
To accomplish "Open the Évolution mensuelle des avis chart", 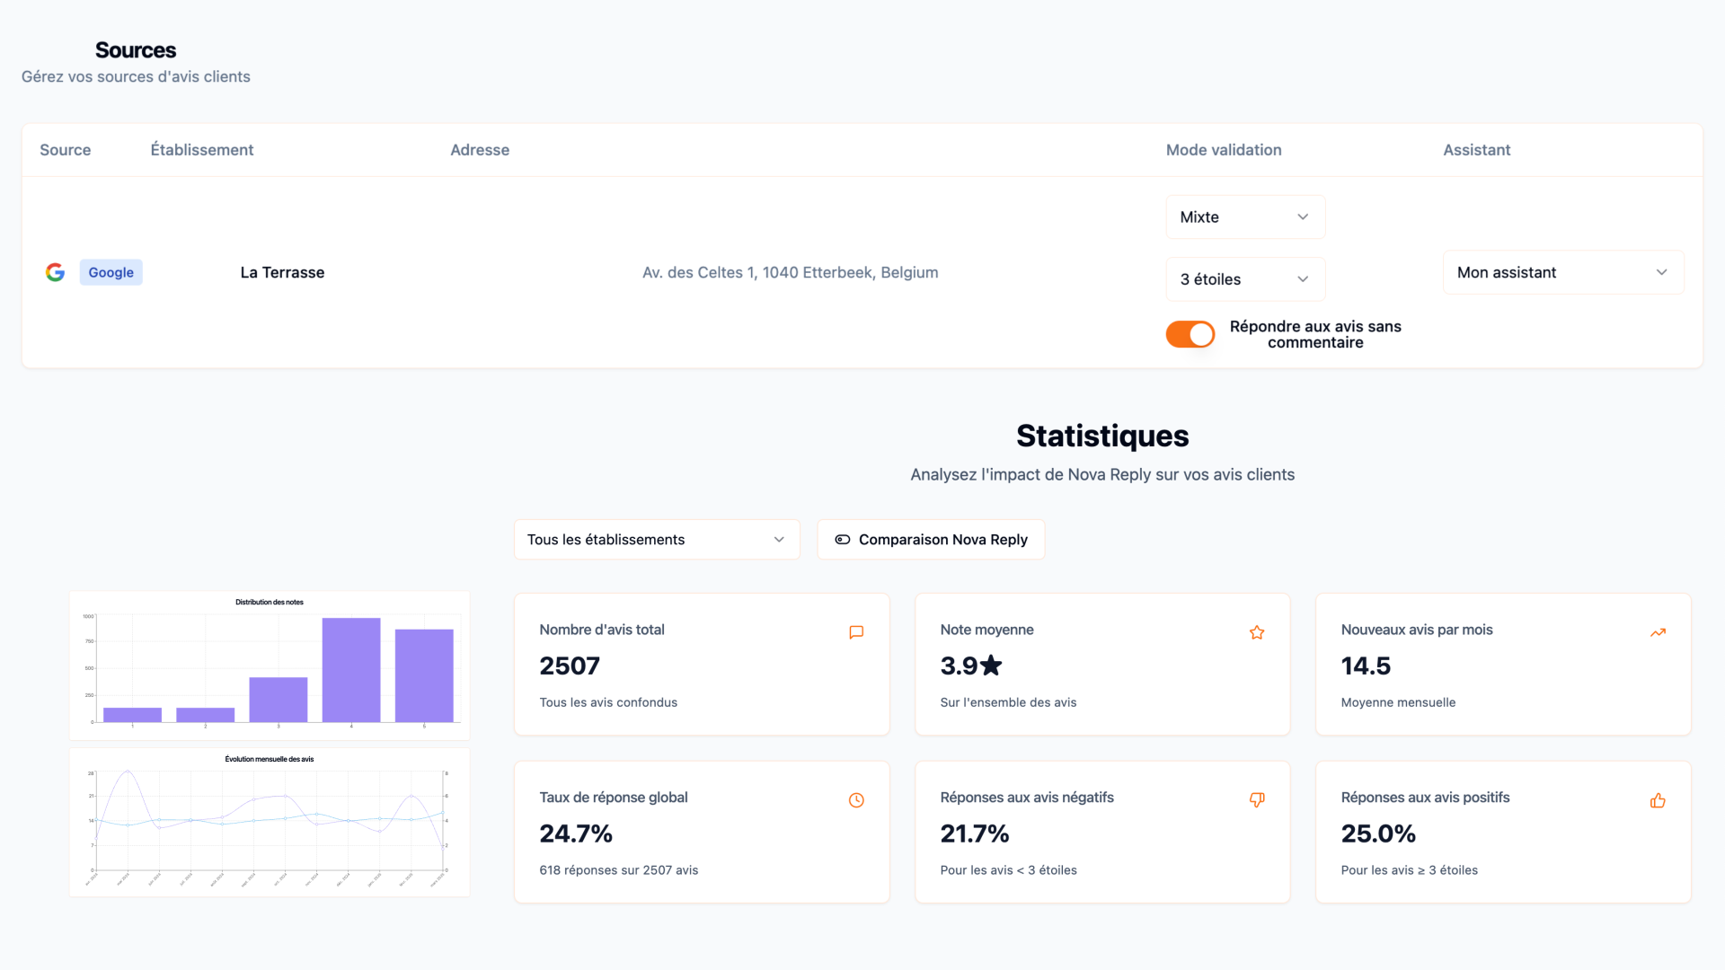I will coord(270,822).
